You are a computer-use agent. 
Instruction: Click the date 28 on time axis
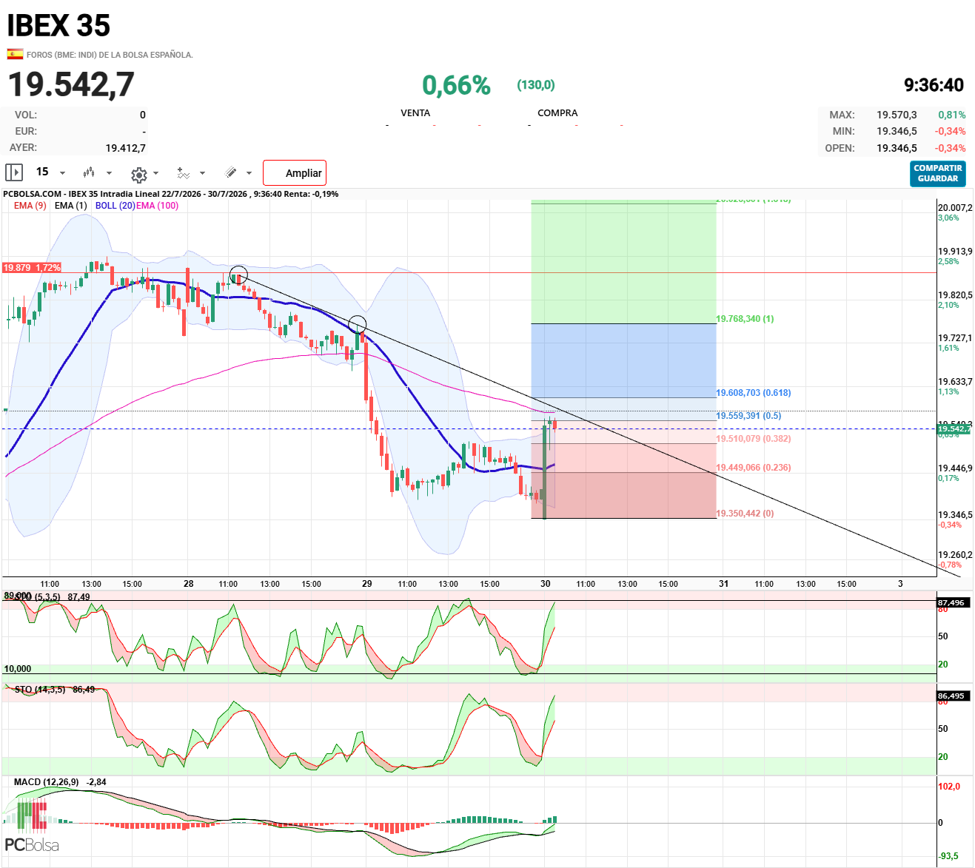tap(189, 584)
